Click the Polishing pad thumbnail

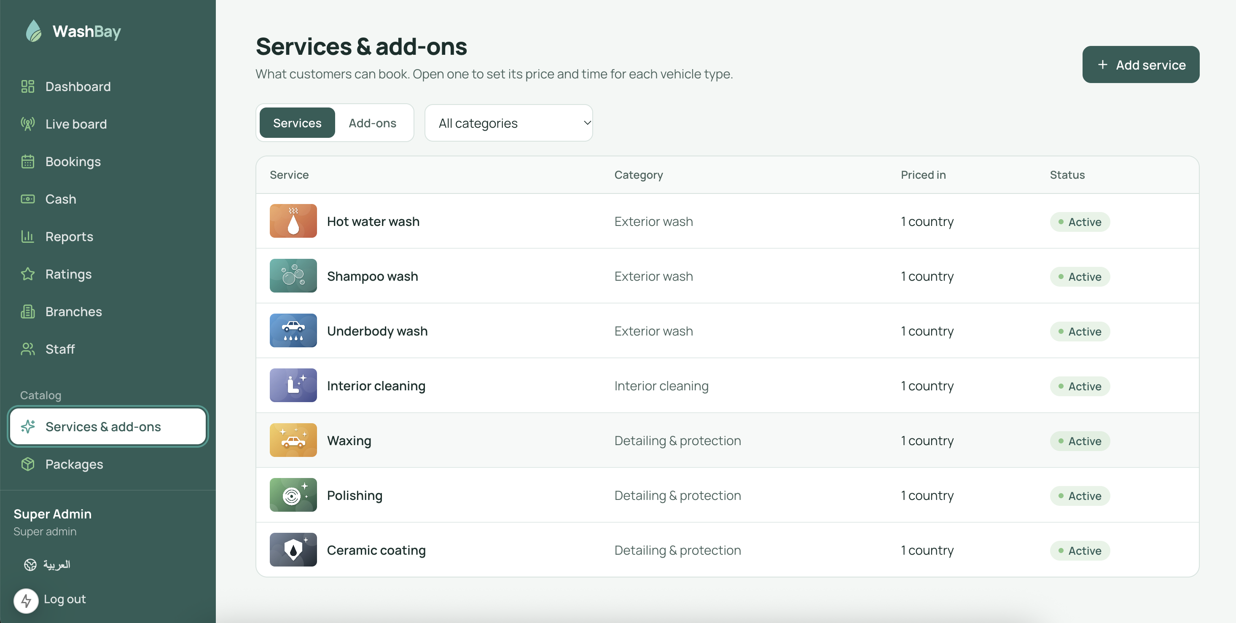pyautogui.click(x=293, y=495)
